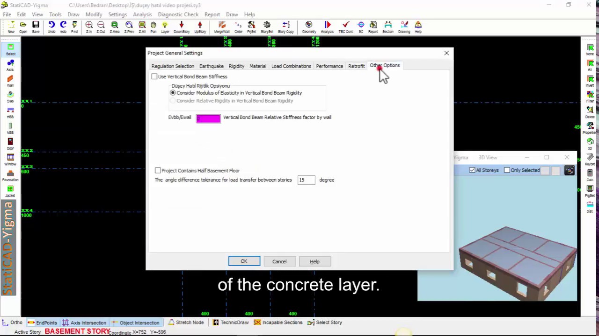Toggle All Storeys checkbox in 3D View

click(472, 170)
